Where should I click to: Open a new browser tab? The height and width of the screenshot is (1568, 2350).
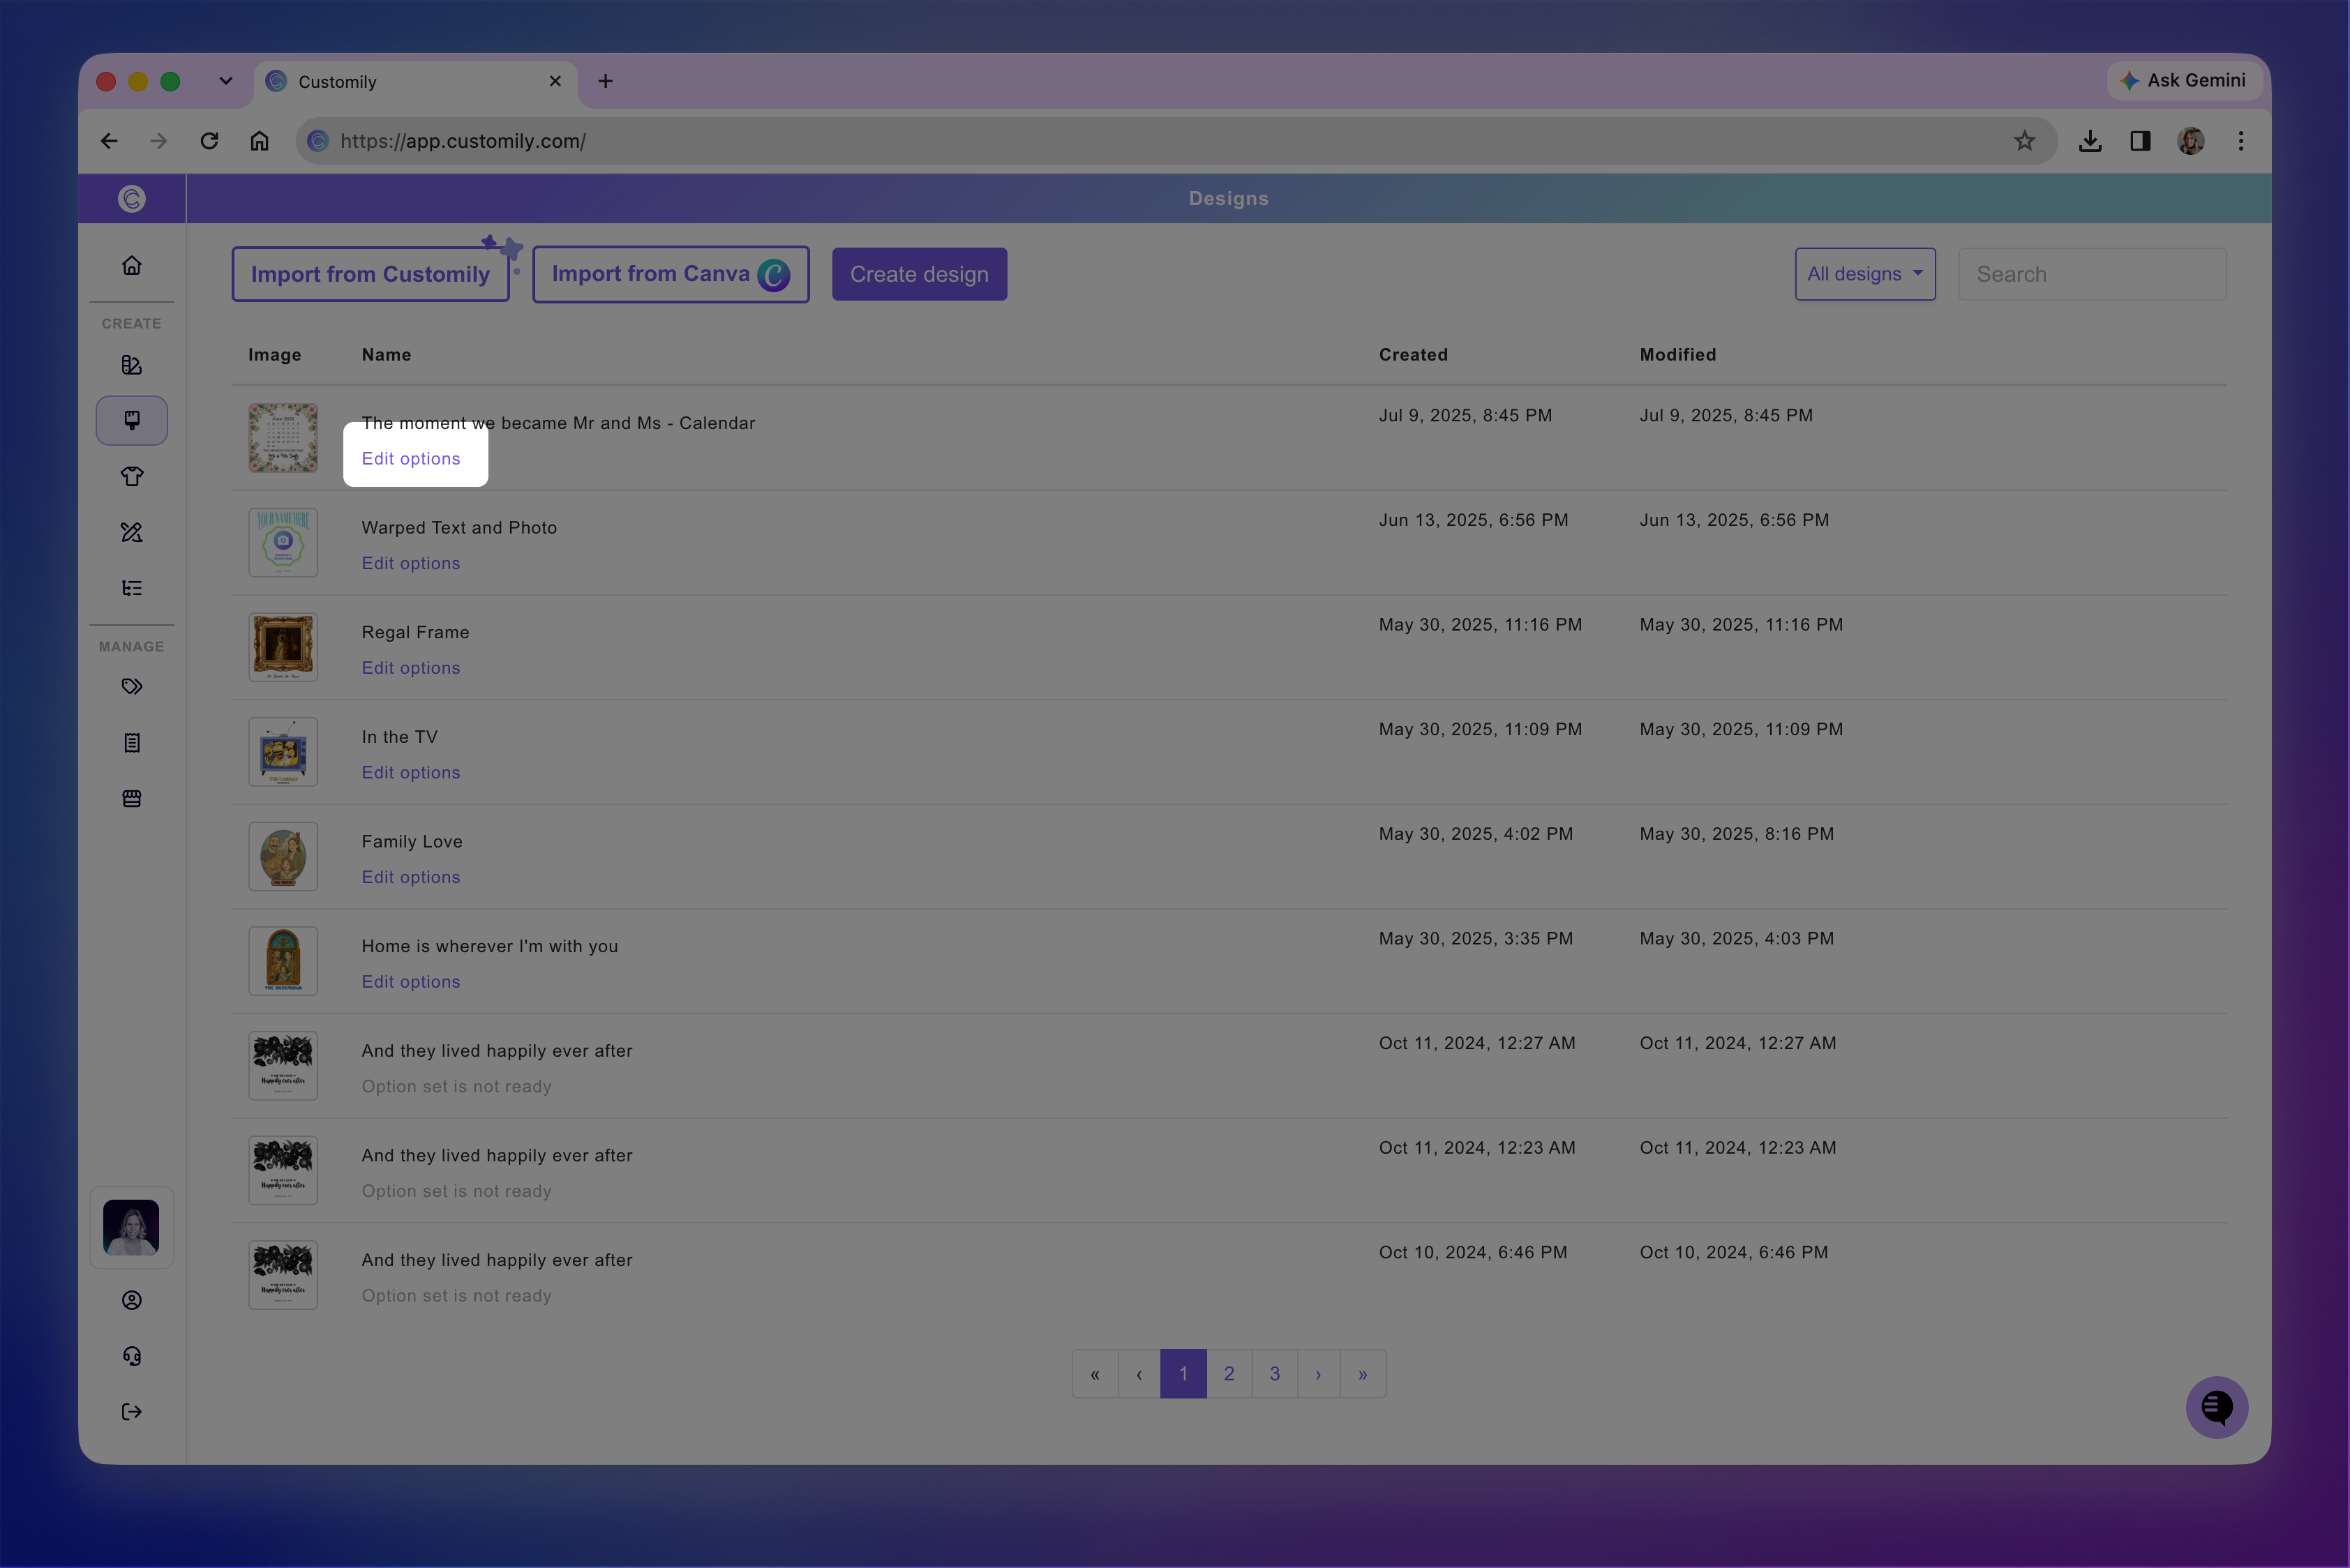pyautogui.click(x=605, y=81)
